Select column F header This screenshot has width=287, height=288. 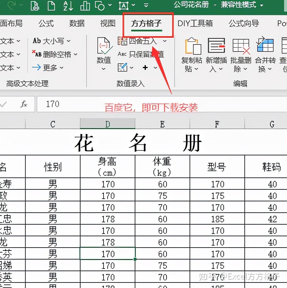coord(217,124)
